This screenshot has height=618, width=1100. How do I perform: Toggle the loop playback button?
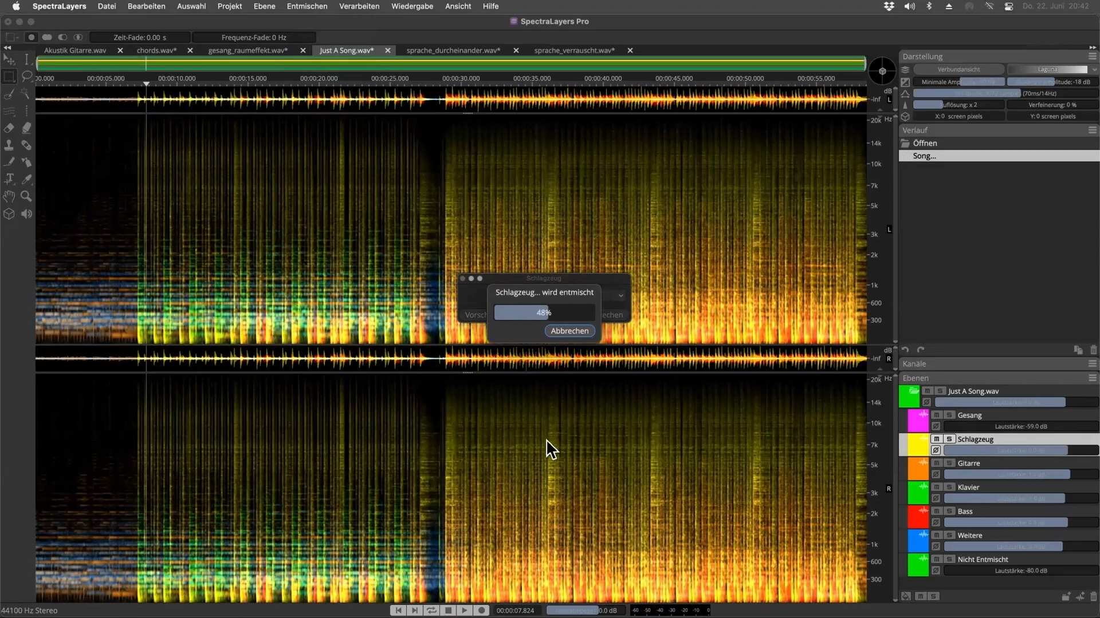click(x=431, y=611)
